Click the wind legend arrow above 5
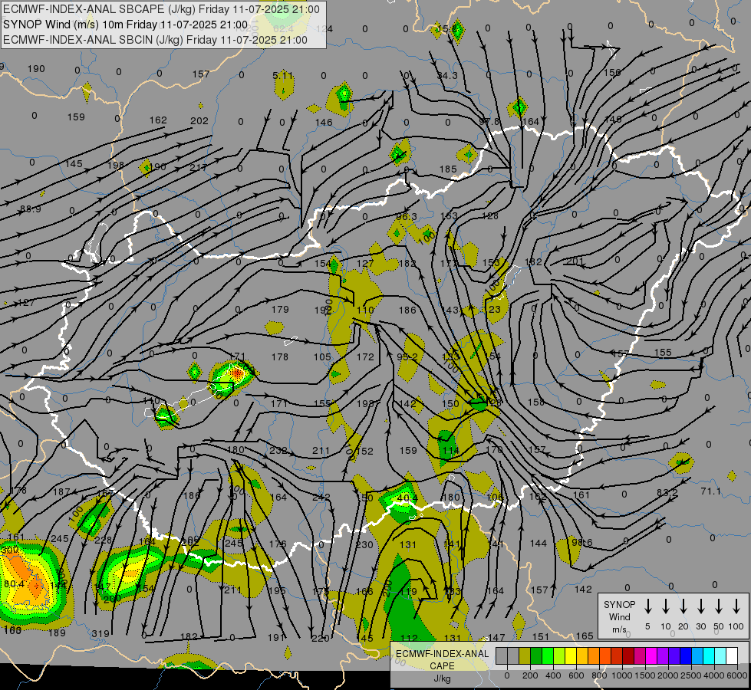The width and height of the screenshot is (751, 690). click(x=647, y=606)
